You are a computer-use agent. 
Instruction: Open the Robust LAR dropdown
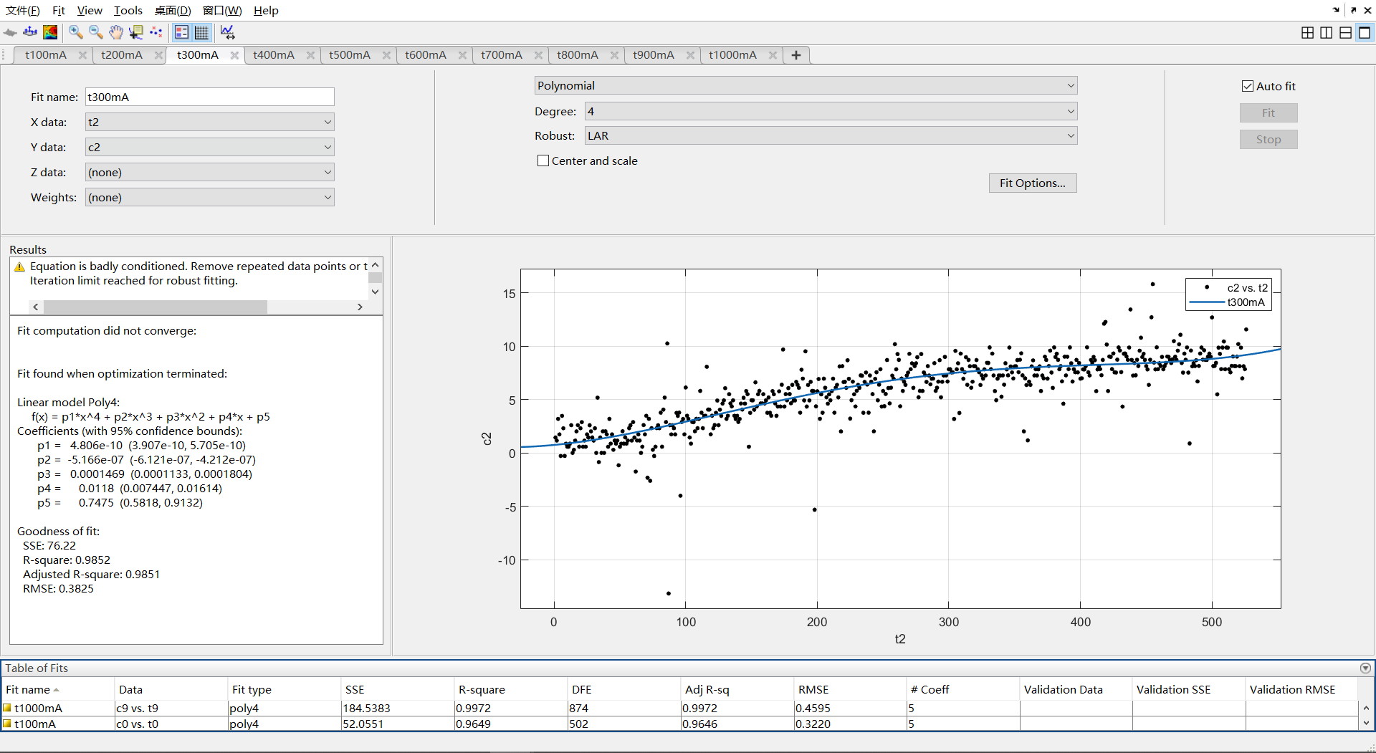831,135
